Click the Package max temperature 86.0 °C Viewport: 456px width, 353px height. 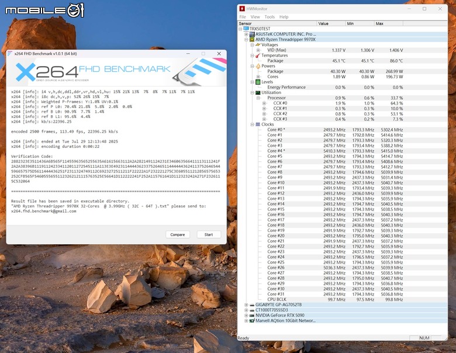396,61
